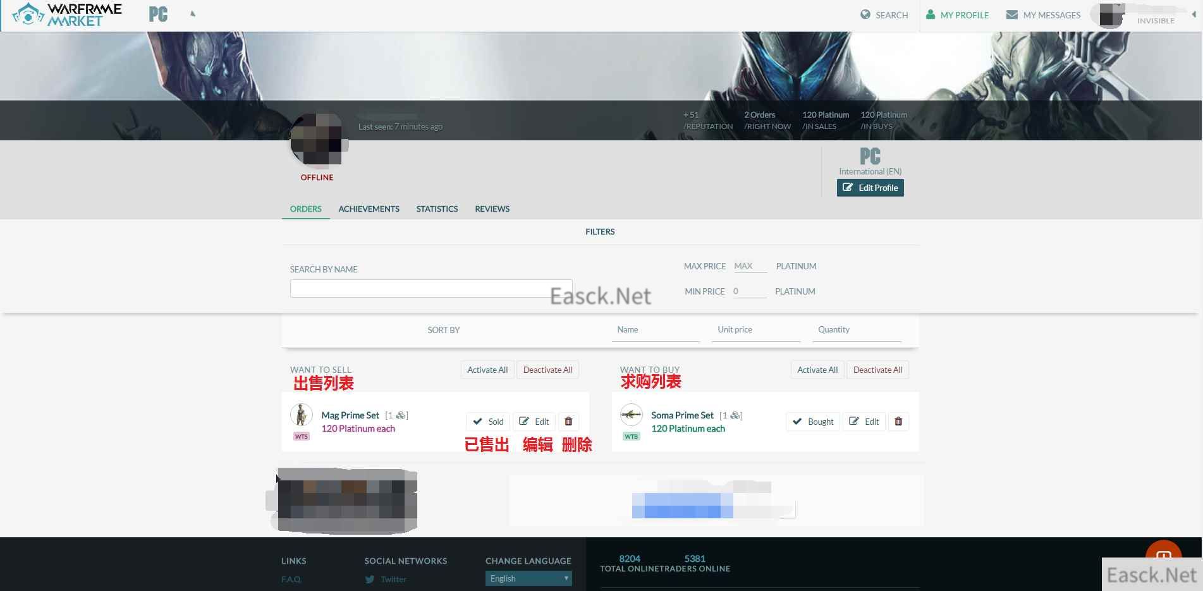The width and height of the screenshot is (1203, 591).
Task: Click the WTB tag under Soma Prime
Action: click(x=632, y=436)
